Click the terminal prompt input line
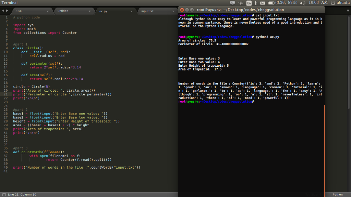 (x=256, y=102)
